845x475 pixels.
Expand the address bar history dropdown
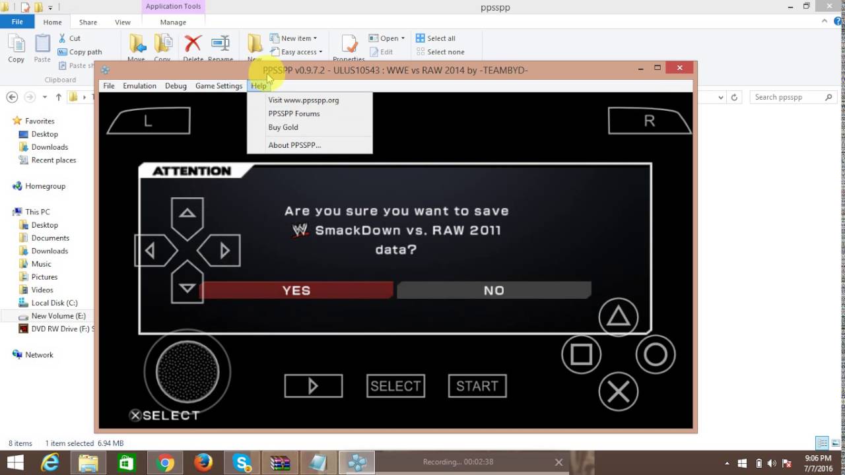pyautogui.click(x=720, y=97)
